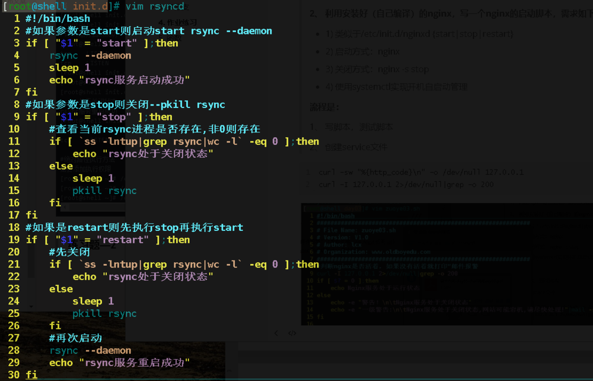Click "rsync --daemon" on line 4
Screen dimensions: 593x381
tap(90, 56)
